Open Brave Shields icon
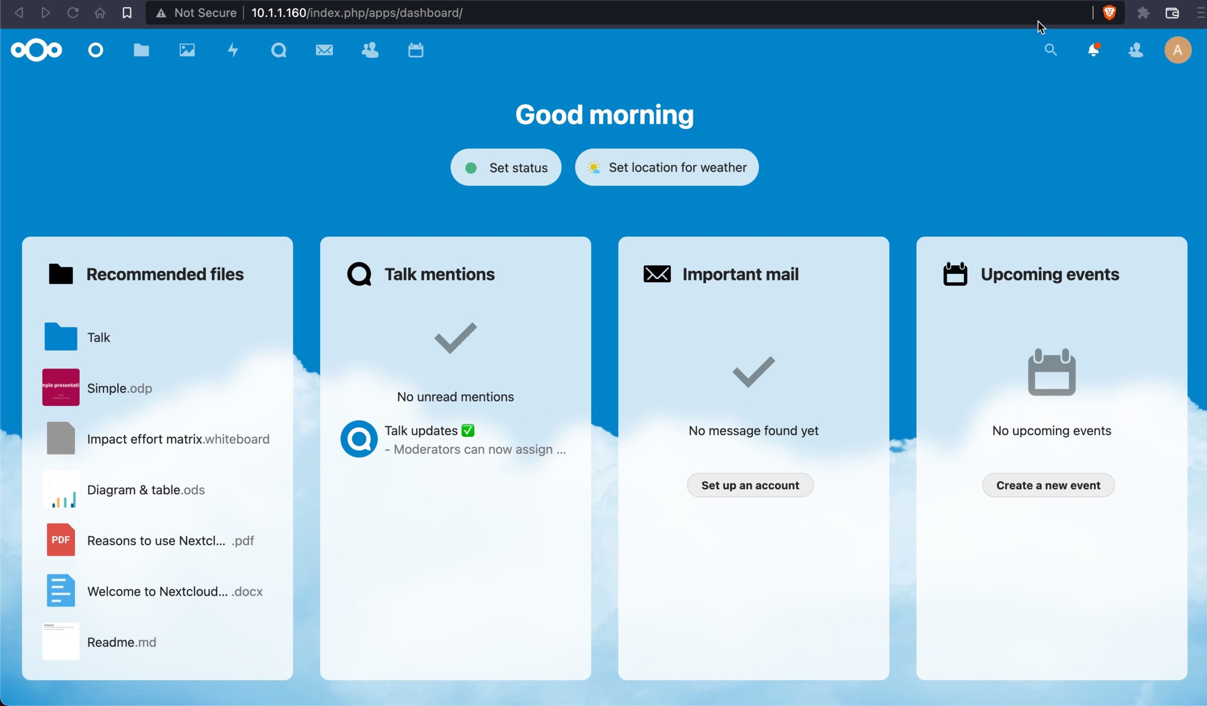Screen dimensions: 1207x706 click(1110, 12)
